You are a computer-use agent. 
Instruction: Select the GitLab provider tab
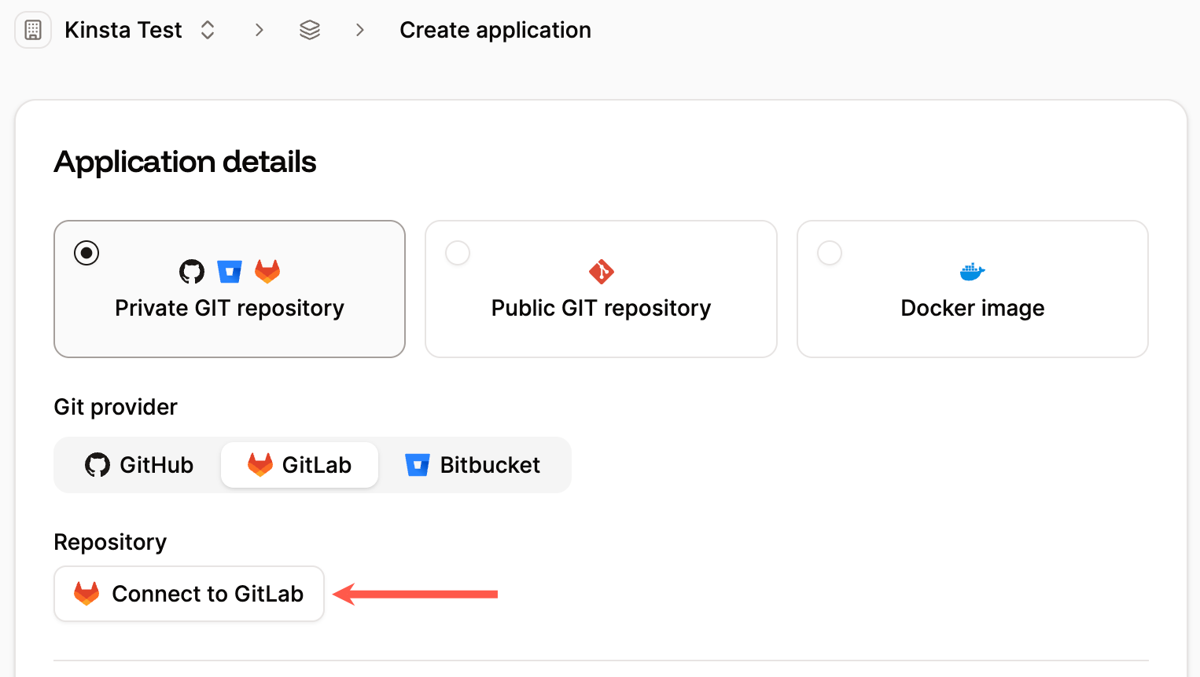click(299, 464)
